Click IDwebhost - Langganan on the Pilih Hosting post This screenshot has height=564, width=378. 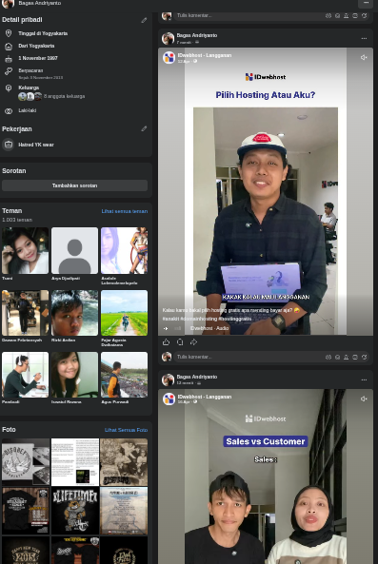[x=205, y=55]
